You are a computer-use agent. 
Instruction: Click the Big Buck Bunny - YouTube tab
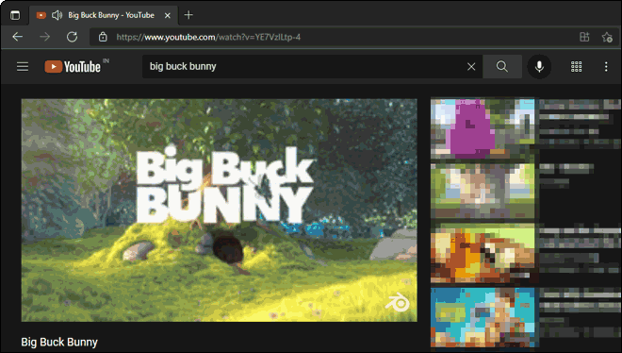coord(104,15)
